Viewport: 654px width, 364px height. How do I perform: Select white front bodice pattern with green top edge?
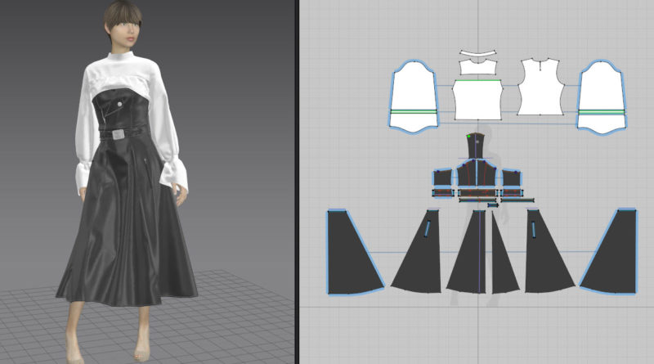(x=478, y=100)
